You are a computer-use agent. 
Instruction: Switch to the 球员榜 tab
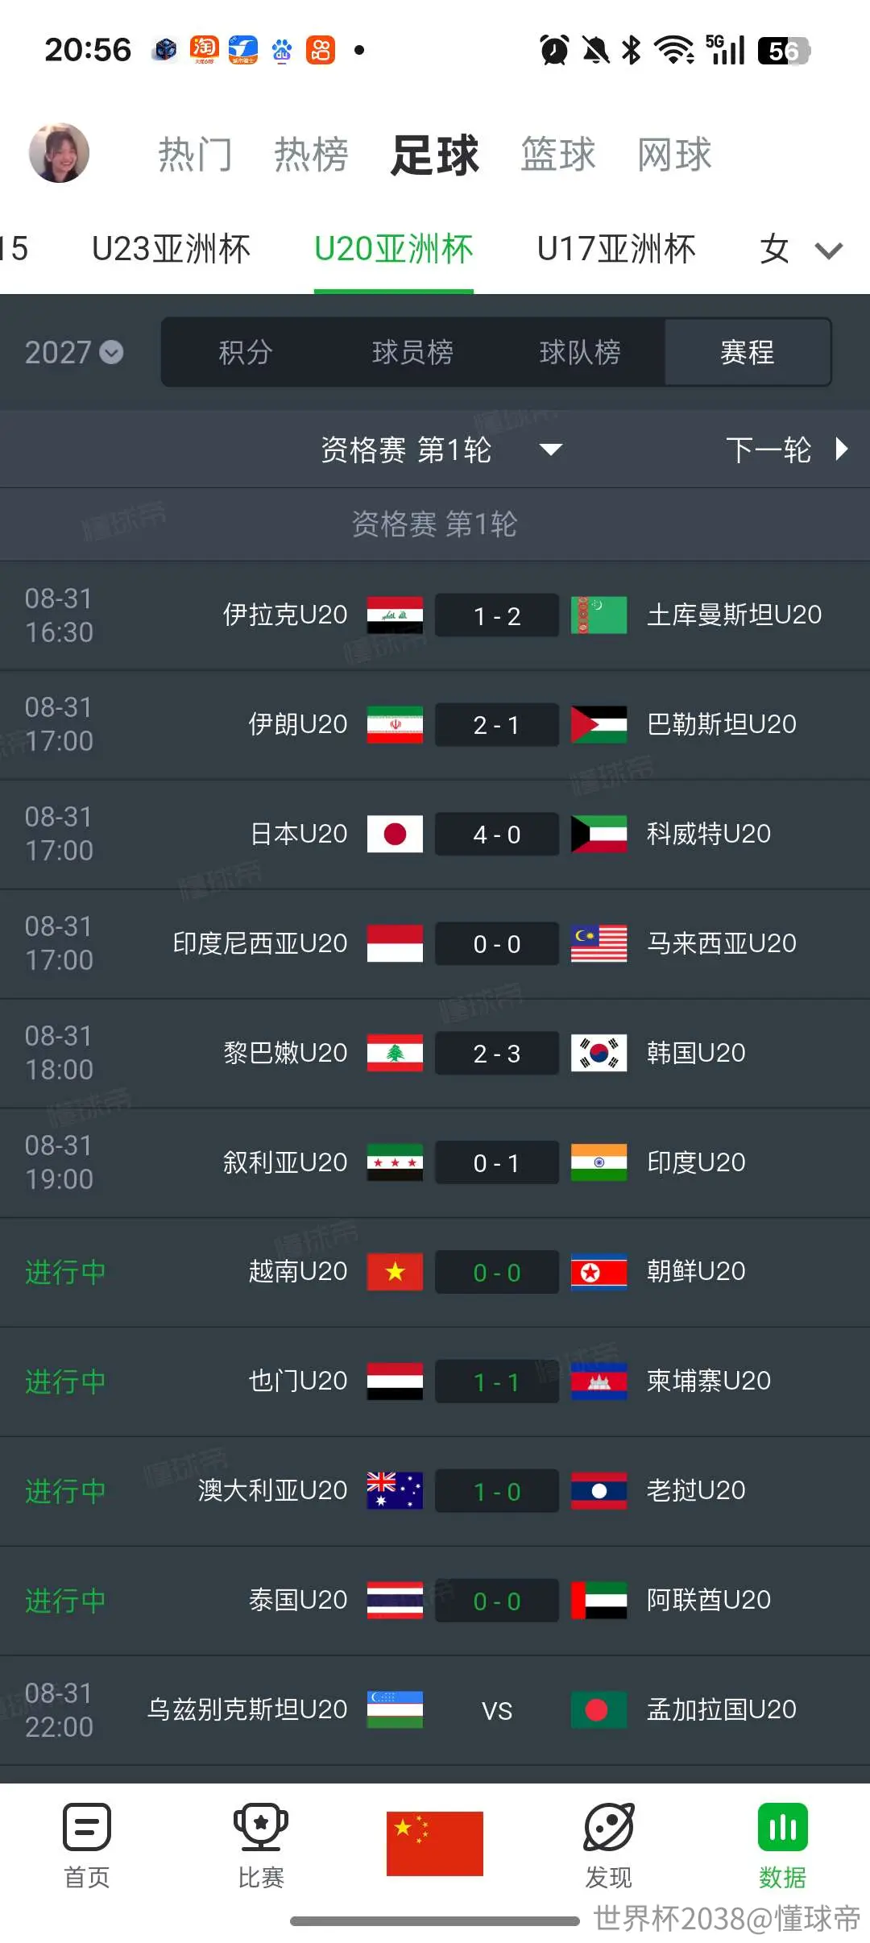pos(412,352)
